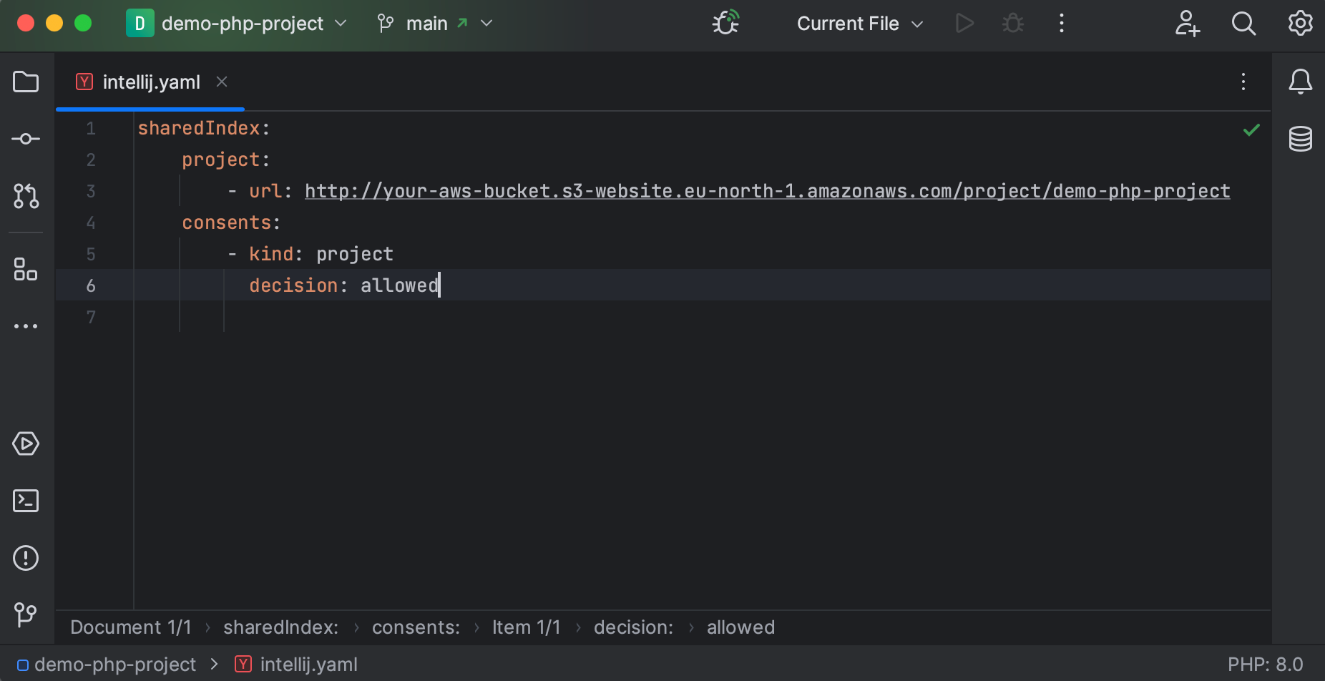
Task: Open the Run tool window
Action: (26, 444)
